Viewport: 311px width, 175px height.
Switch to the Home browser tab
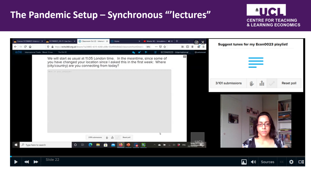click(x=125, y=41)
